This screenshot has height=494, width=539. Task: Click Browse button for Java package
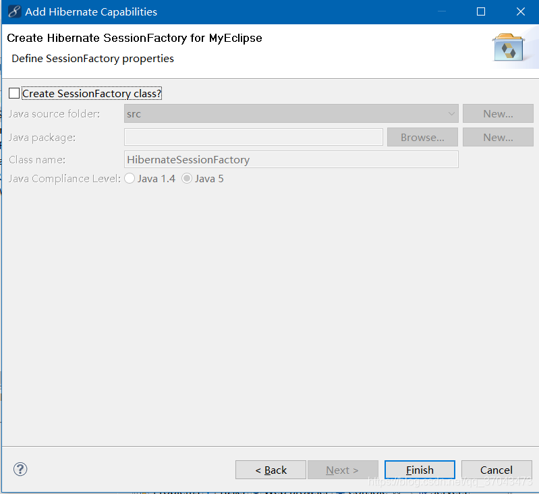(x=422, y=137)
